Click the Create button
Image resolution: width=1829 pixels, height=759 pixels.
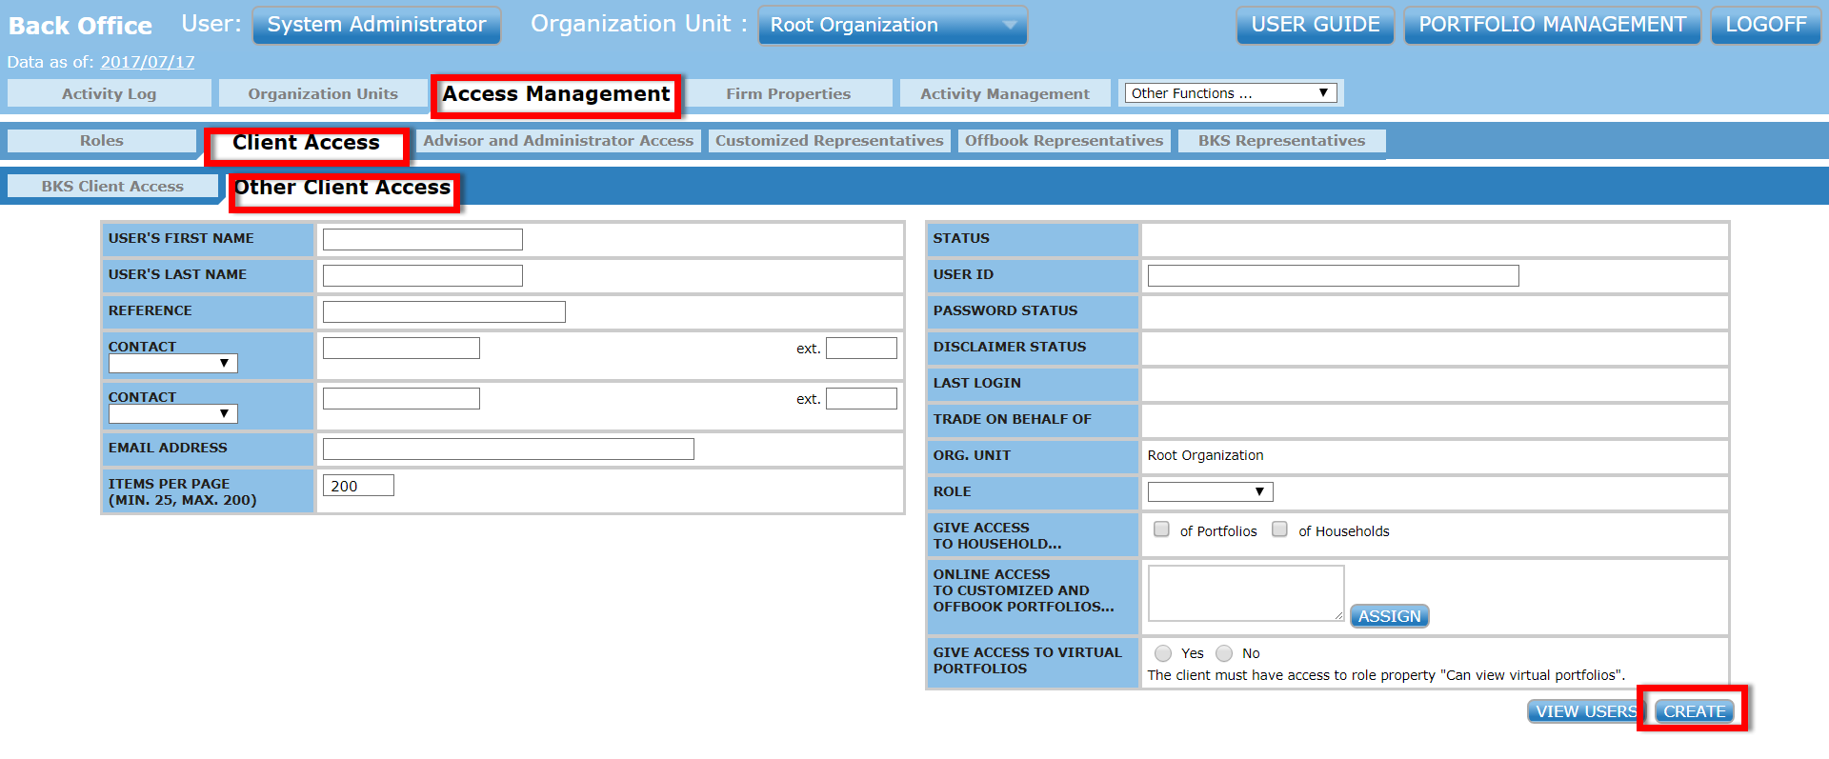[1694, 711]
